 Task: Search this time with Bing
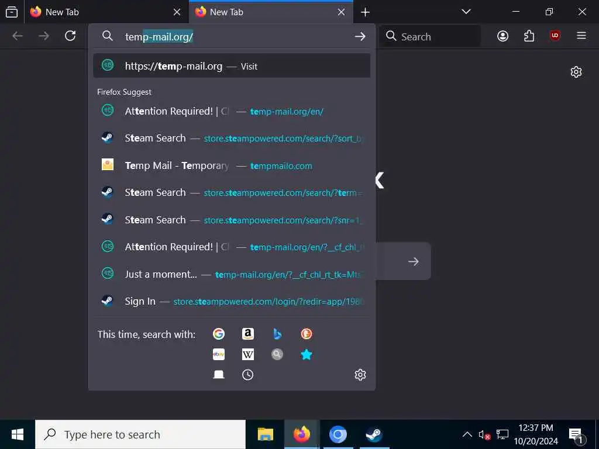277,334
